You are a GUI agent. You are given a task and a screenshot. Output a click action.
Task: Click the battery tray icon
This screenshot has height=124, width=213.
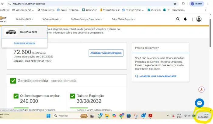coord(194,115)
